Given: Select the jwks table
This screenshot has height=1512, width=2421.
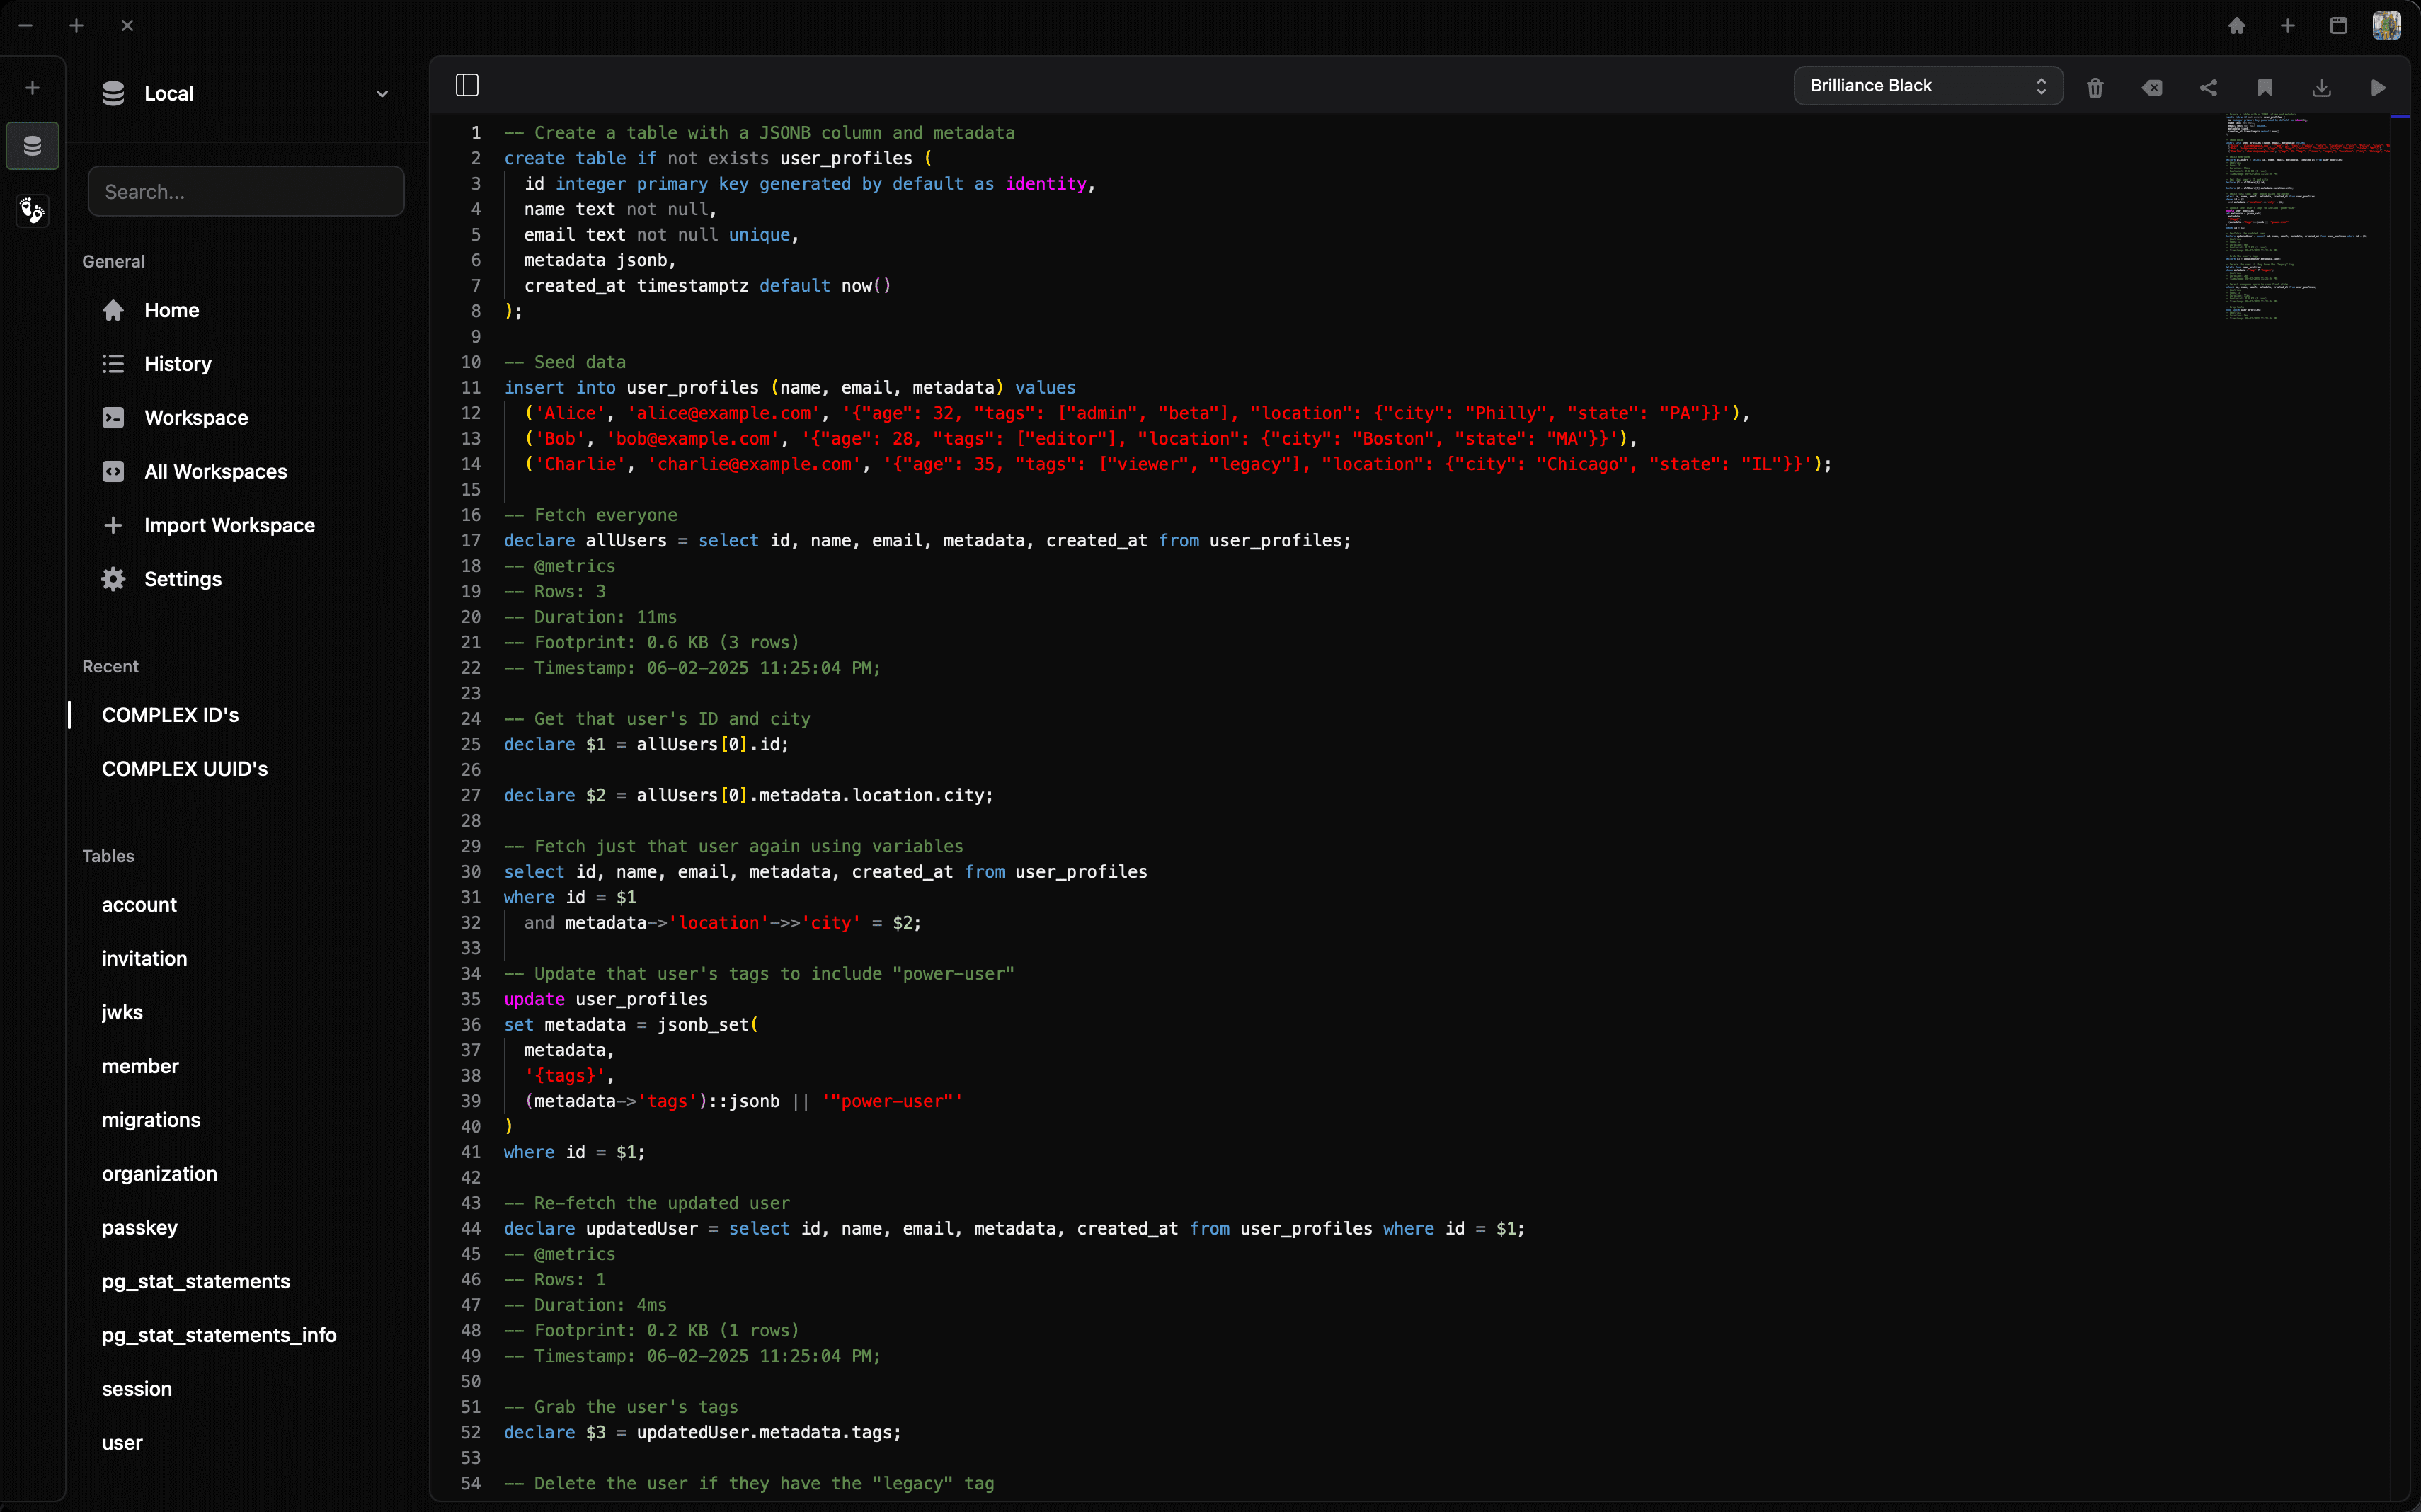Looking at the screenshot, I should point(122,1012).
